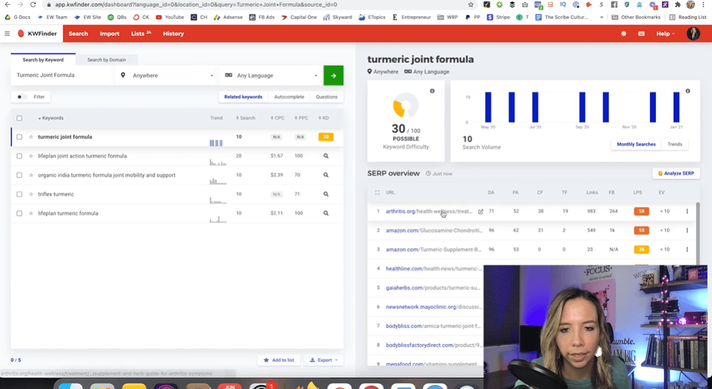
Task: Open the user profile avatar in header
Action: (x=693, y=33)
